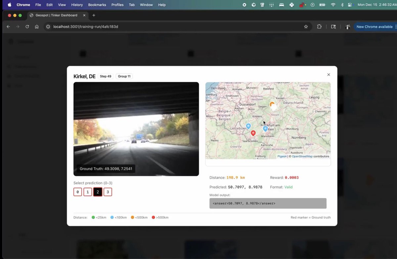This screenshot has width=397, height=259.
Task: Select prediction 0
Action: tap(78, 192)
